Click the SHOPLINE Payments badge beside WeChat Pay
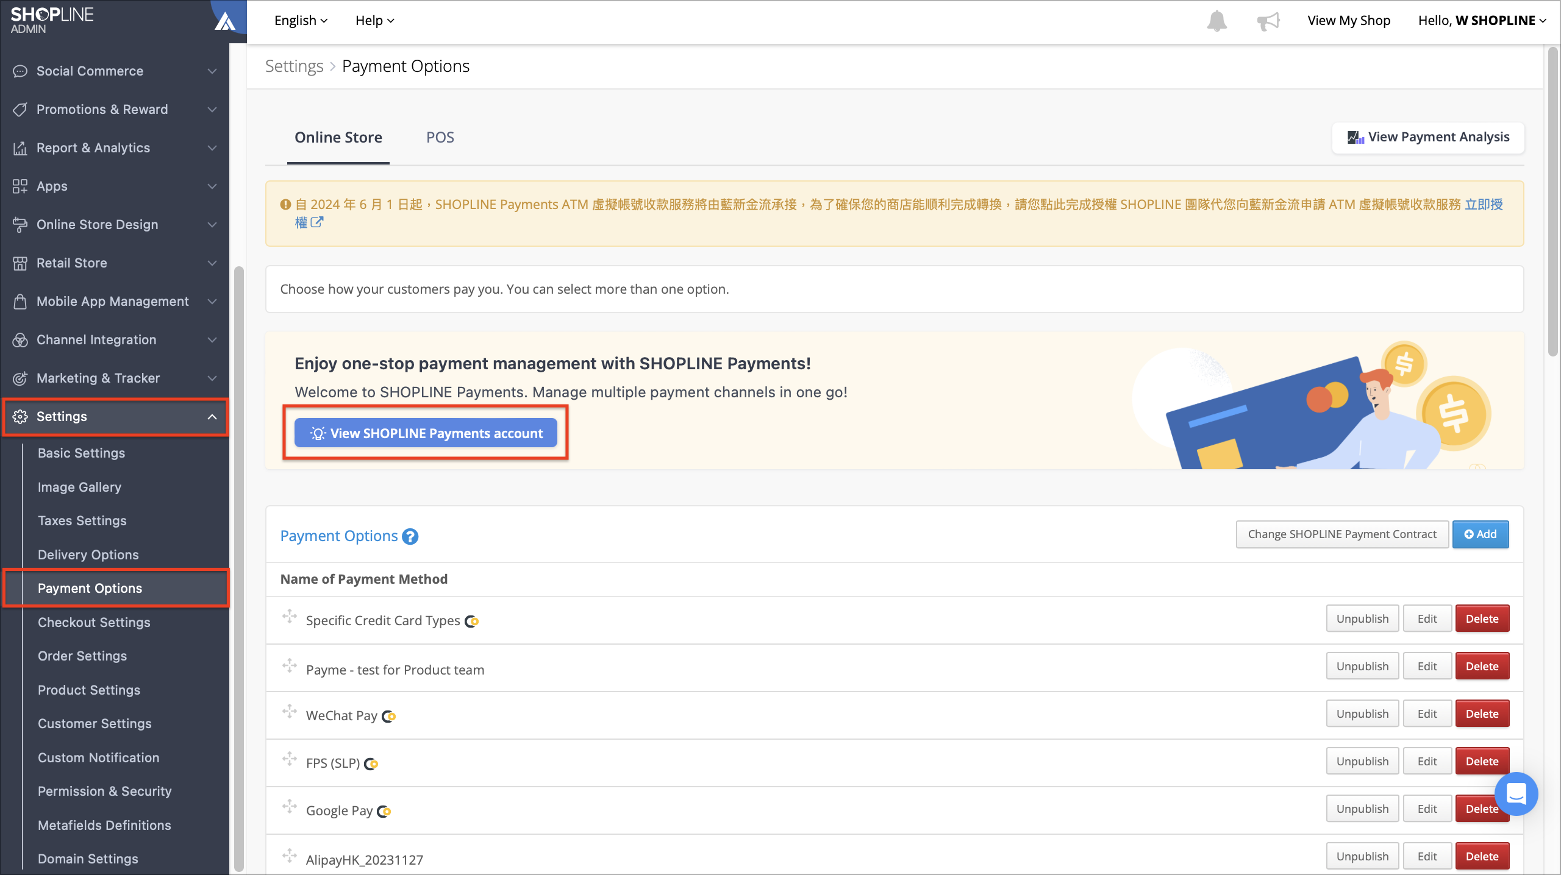 click(389, 717)
